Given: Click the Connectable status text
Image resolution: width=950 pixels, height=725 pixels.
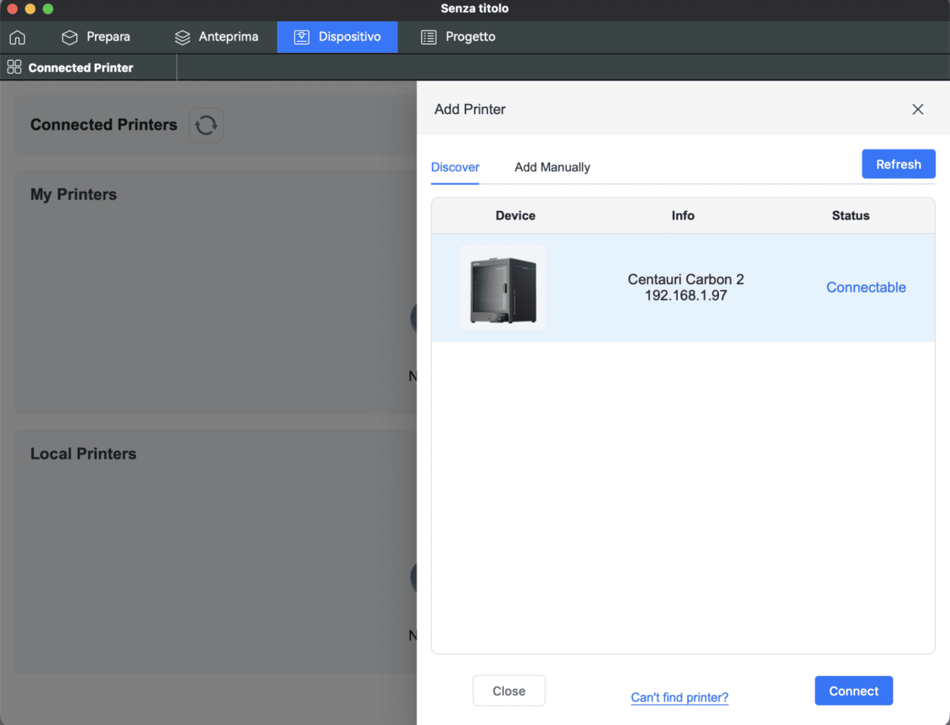Looking at the screenshot, I should pos(866,287).
